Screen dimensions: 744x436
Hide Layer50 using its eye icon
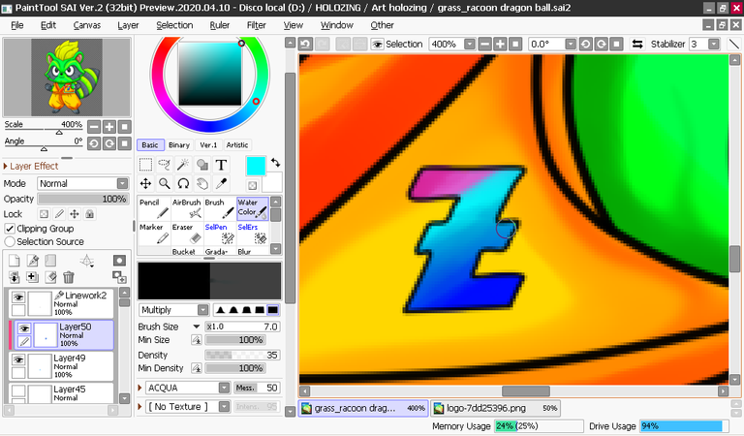(x=24, y=327)
